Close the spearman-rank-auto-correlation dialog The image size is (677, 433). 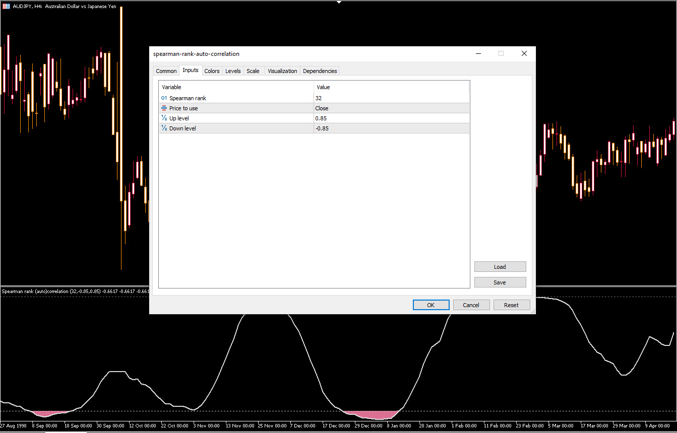[x=524, y=54]
